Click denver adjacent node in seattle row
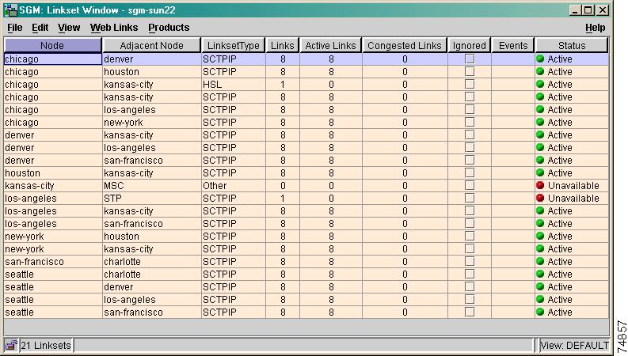Screen dimensions: 628x356 tap(152, 287)
